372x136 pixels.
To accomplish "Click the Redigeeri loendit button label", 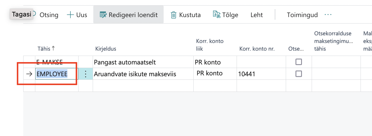I will (133, 15).
